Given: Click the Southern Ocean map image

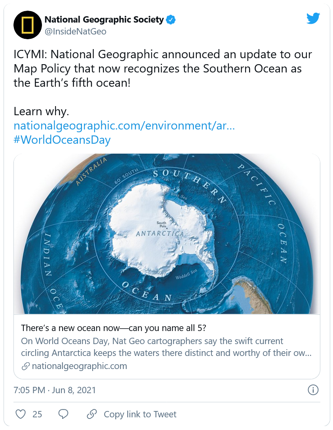Looking at the screenshot, I should tap(167, 234).
